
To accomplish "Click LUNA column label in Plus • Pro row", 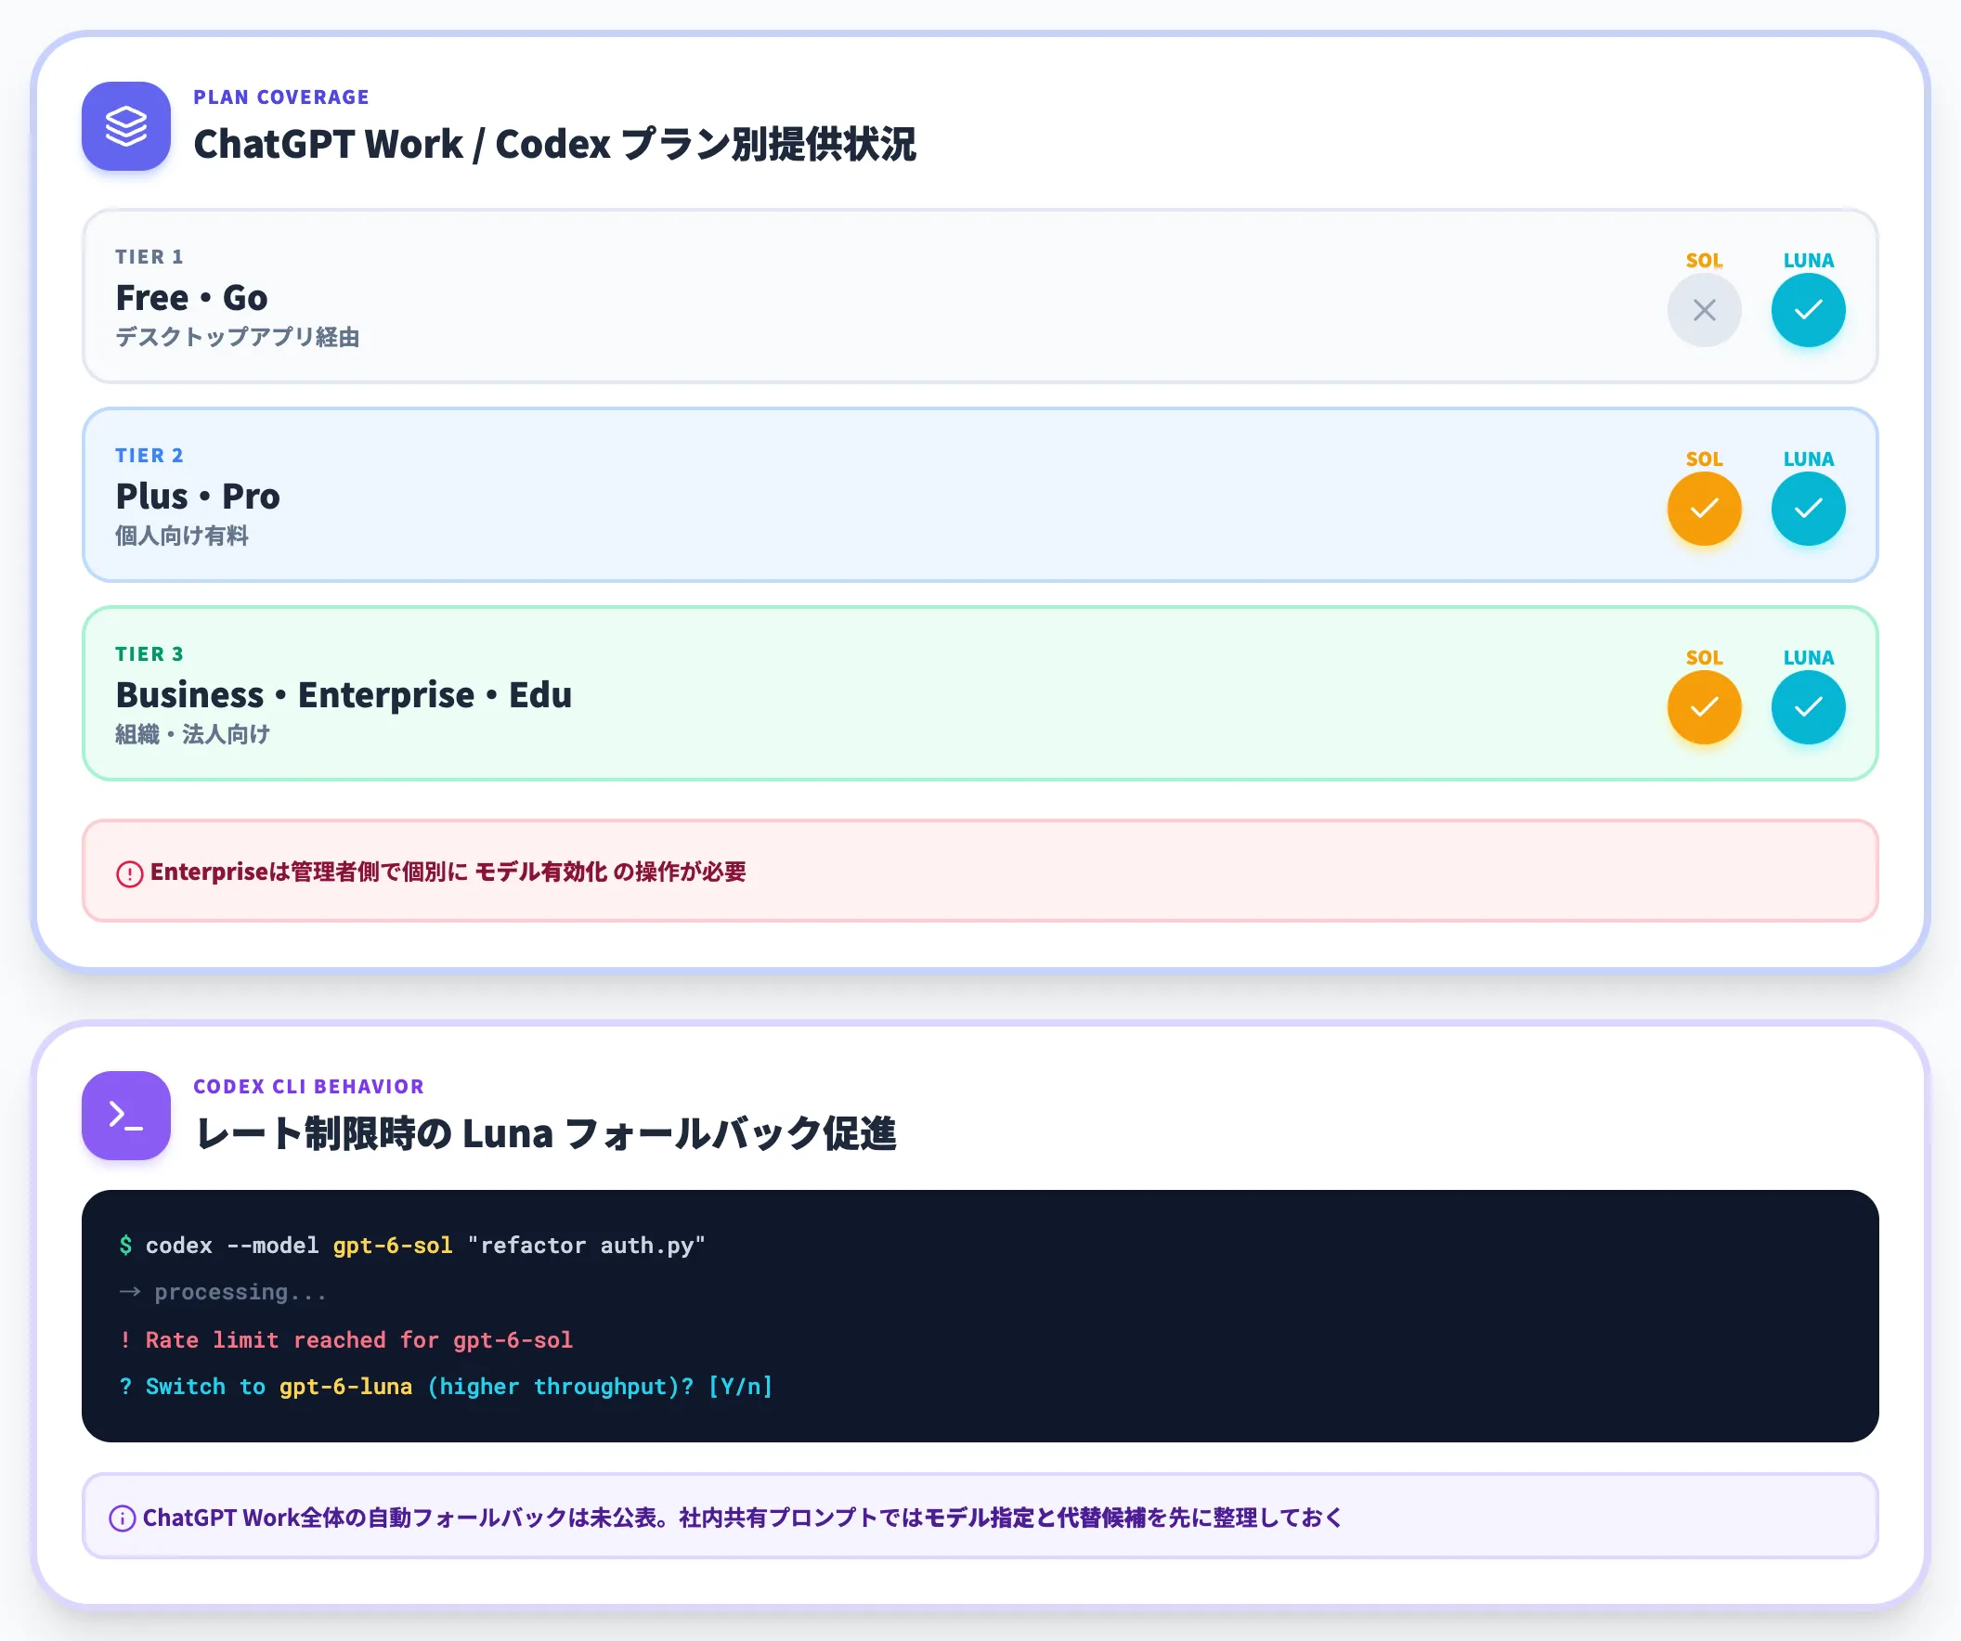I will pos(1808,459).
